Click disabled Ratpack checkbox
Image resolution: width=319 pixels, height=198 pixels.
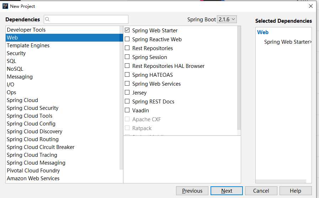coord(127,128)
